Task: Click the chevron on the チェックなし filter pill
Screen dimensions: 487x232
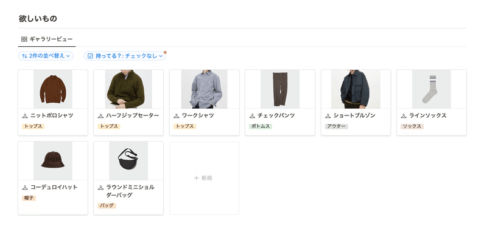Action: (161, 56)
